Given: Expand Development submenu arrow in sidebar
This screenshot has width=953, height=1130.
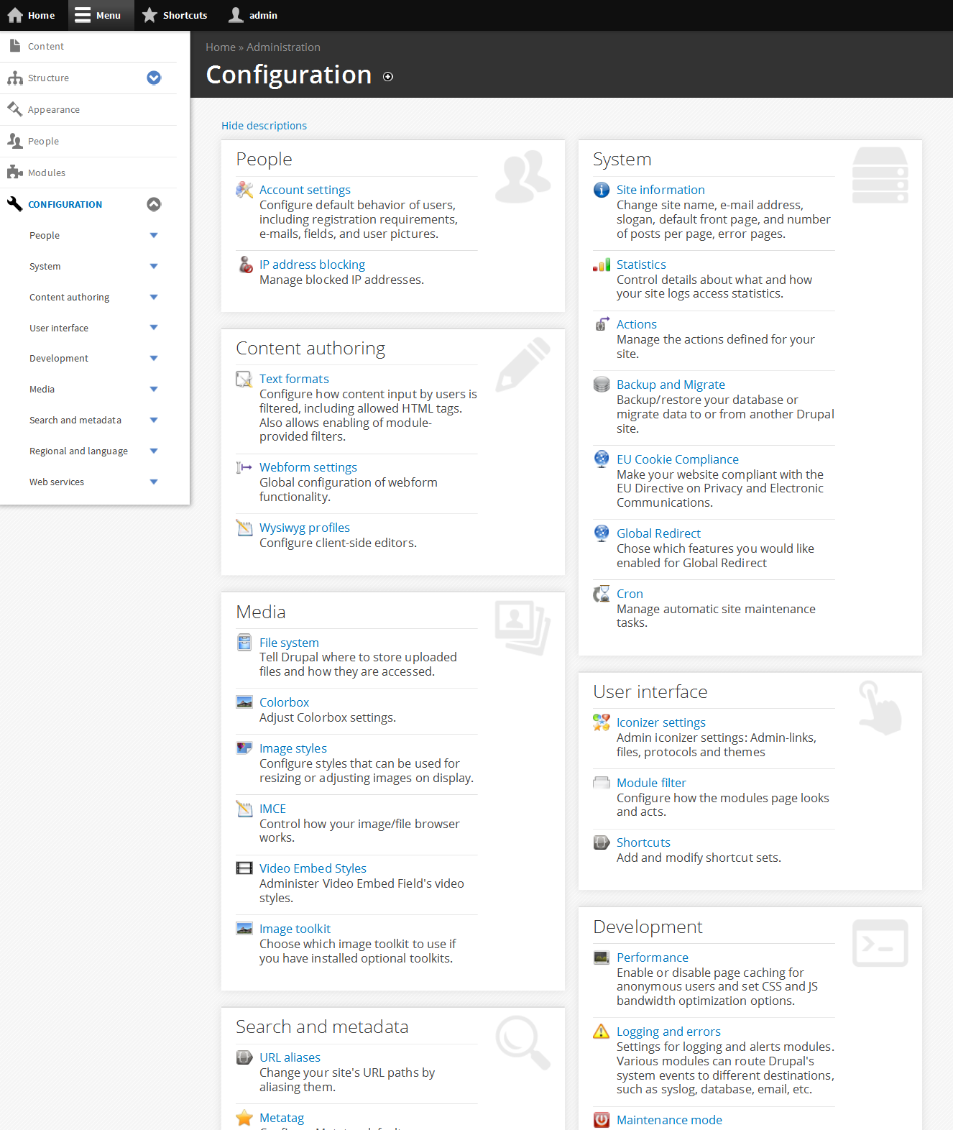Looking at the screenshot, I should point(154,358).
